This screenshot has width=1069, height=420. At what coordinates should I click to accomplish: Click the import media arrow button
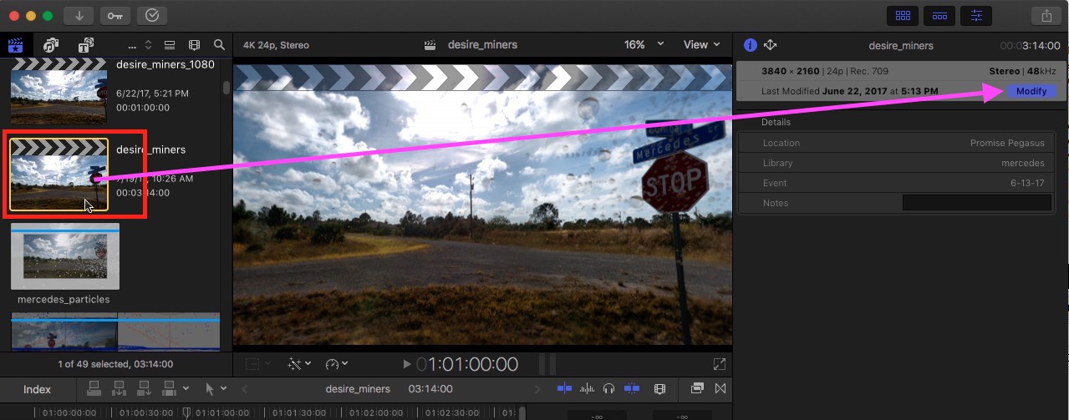[x=79, y=15]
